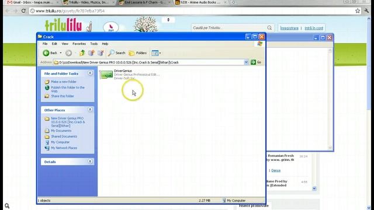Open the File menu
This screenshot has height=210, width=374.
[45, 44]
